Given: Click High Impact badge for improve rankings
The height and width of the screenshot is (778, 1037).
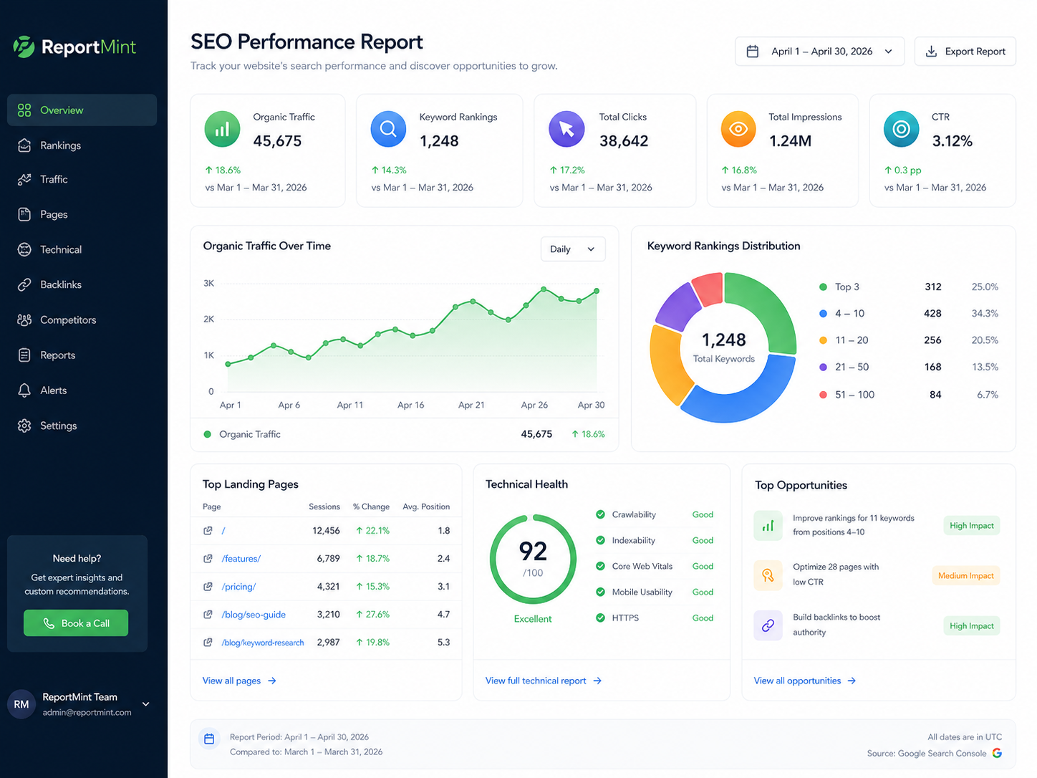Looking at the screenshot, I should tap(971, 525).
